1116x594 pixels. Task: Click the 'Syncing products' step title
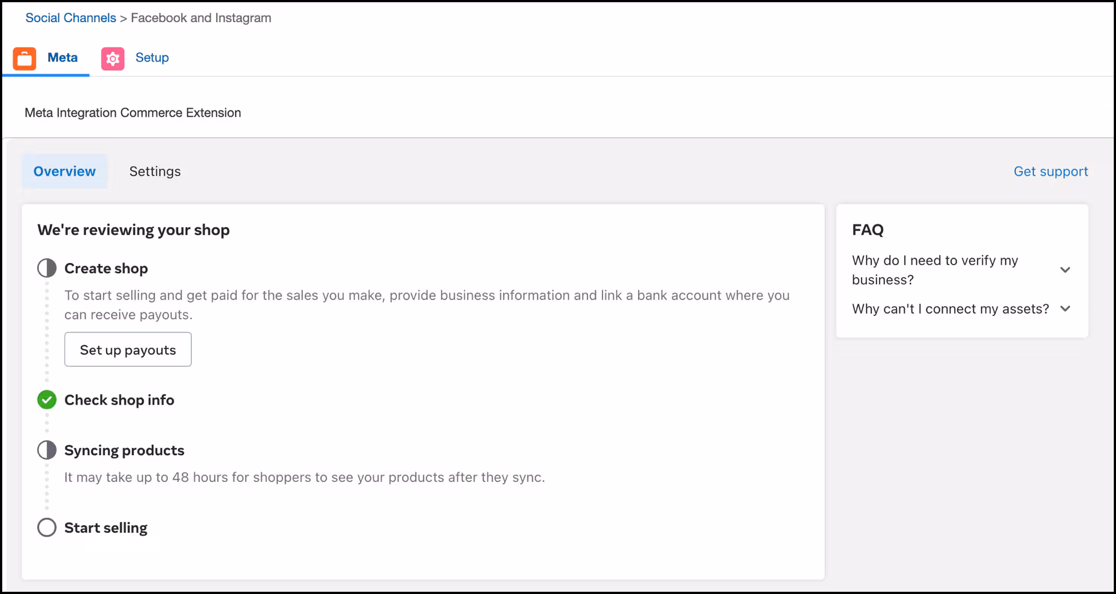124,451
